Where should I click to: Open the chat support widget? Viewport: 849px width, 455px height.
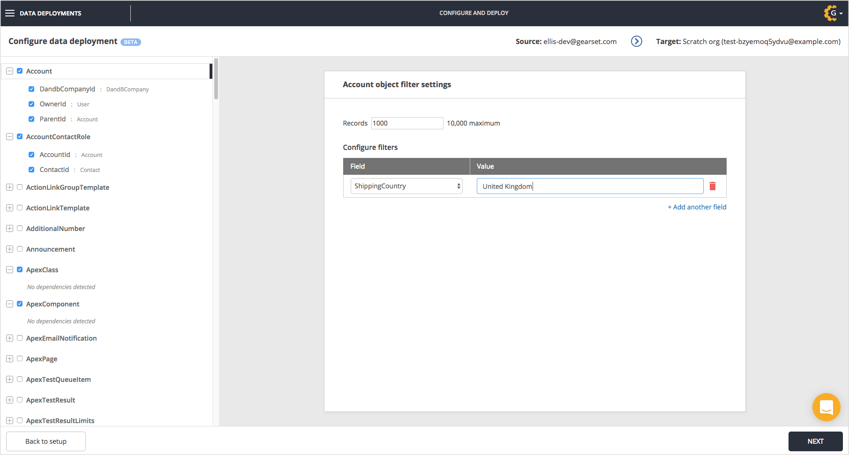coord(826,407)
